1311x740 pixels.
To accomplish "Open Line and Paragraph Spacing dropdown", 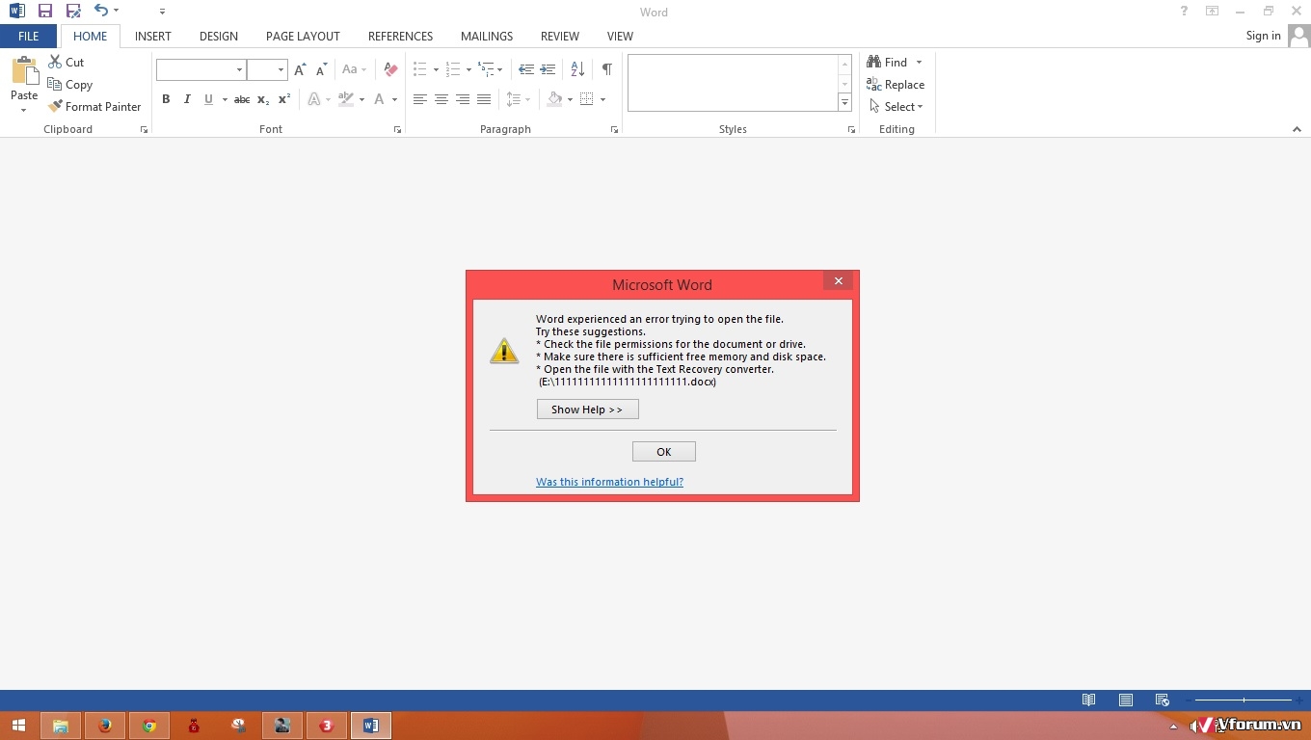I will click(519, 99).
